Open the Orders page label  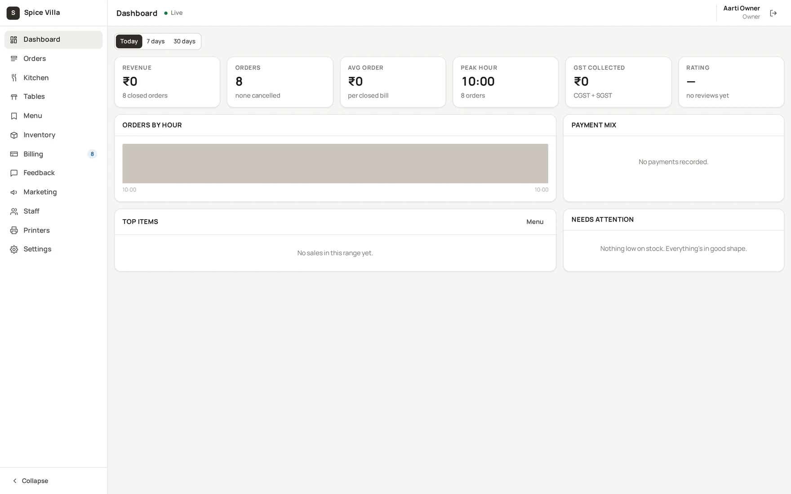[35, 59]
